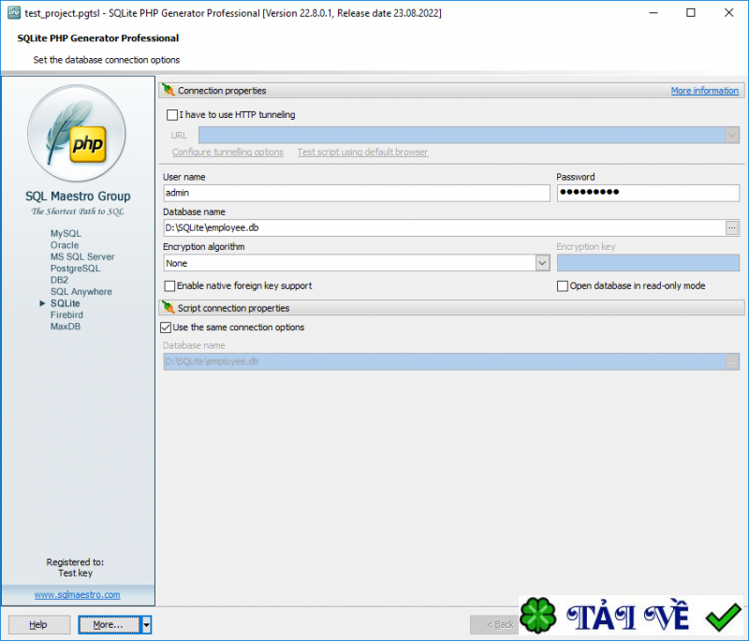Uncheck Use the same connection options

169,328
